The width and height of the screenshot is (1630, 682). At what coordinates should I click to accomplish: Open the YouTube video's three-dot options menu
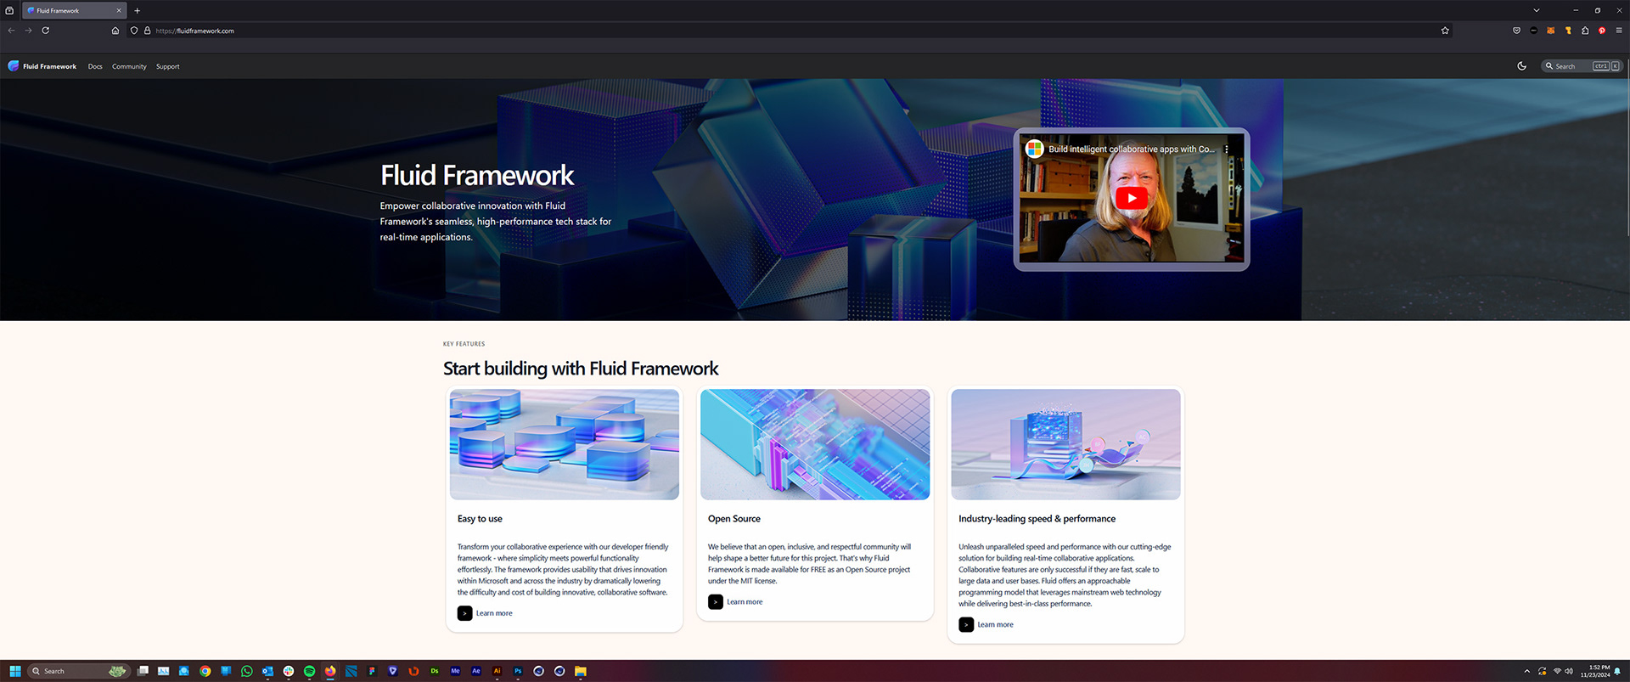click(1227, 149)
